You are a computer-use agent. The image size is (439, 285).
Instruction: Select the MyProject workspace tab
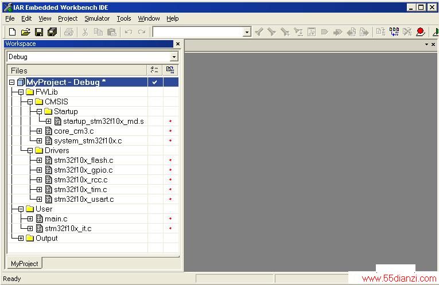24,263
